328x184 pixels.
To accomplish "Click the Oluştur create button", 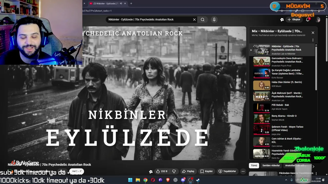I will [x=294, y=20].
